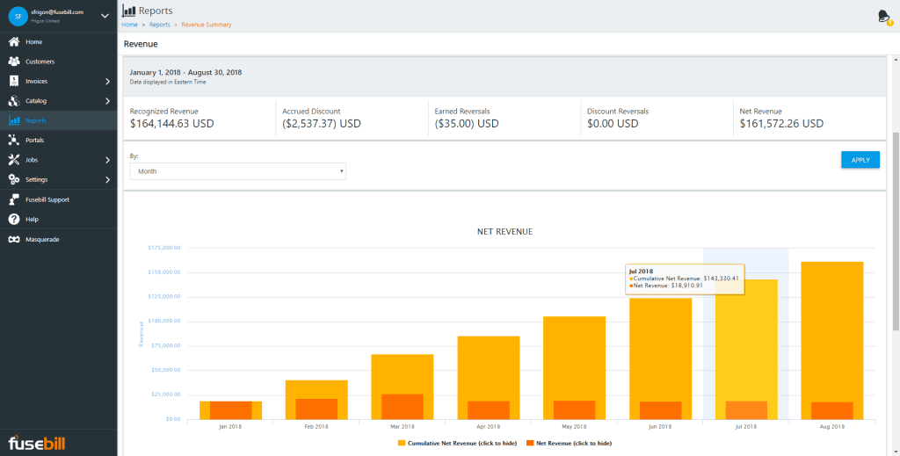
Task: Hide Net Revenue legend series
Action: tap(569, 444)
